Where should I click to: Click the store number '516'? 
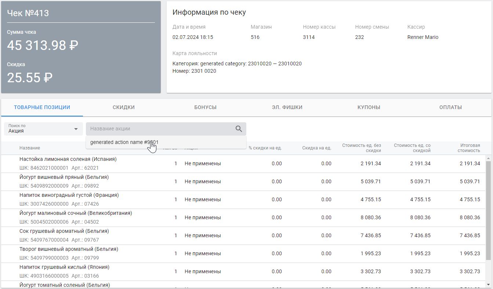[x=255, y=37]
